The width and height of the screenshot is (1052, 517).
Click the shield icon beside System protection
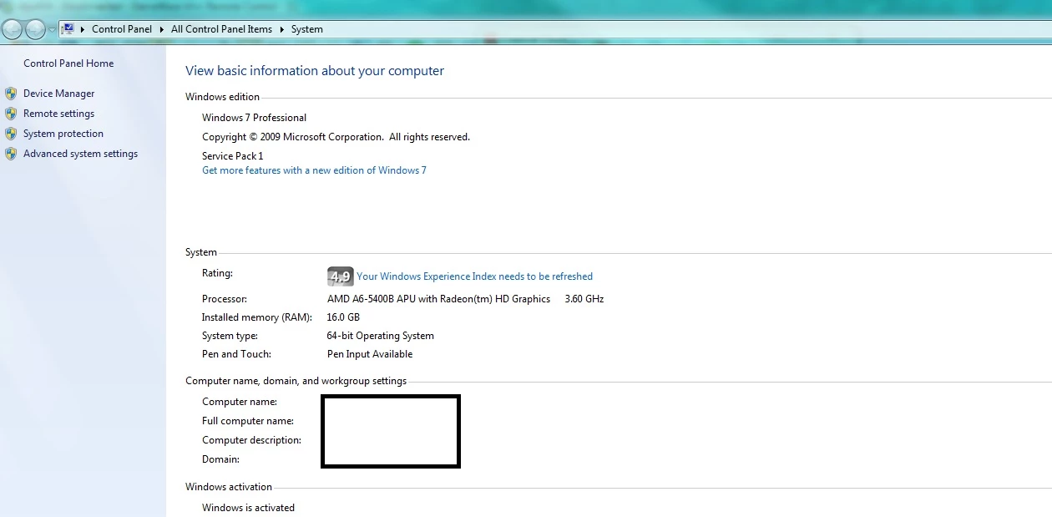pyautogui.click(x=11, y=134)
